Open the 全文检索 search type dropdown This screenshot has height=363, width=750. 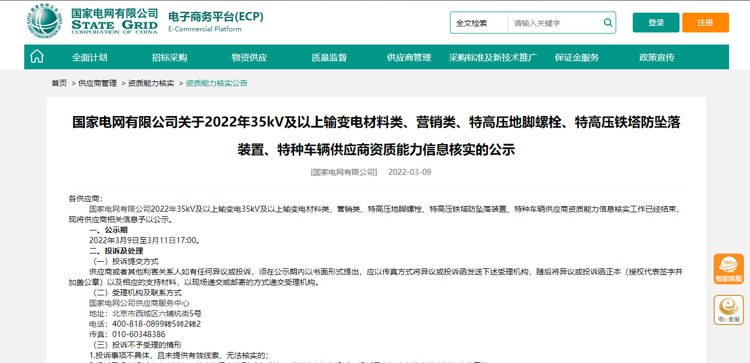(x=478, y=23)
